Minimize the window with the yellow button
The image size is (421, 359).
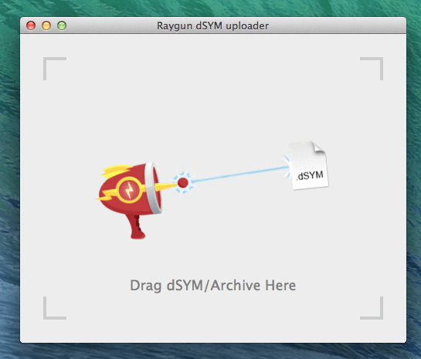pyautogui.click(x=46, y=25)
